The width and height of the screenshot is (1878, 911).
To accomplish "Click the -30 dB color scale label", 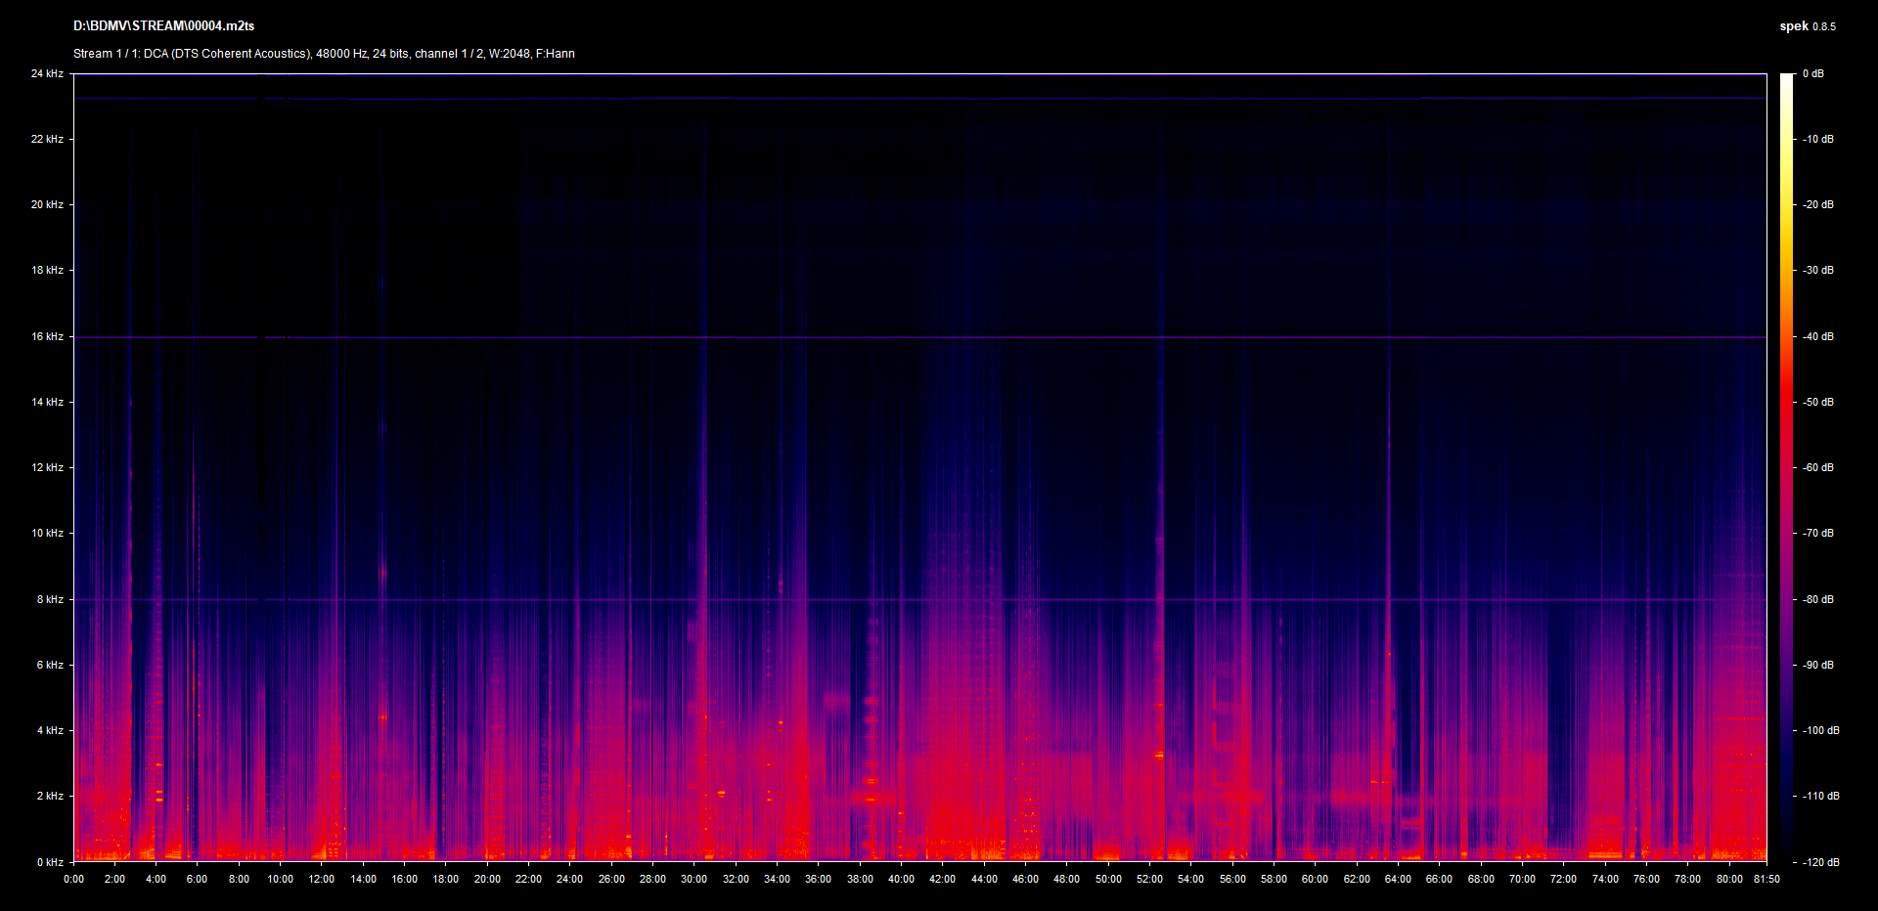I will (x=1818, y=271).
